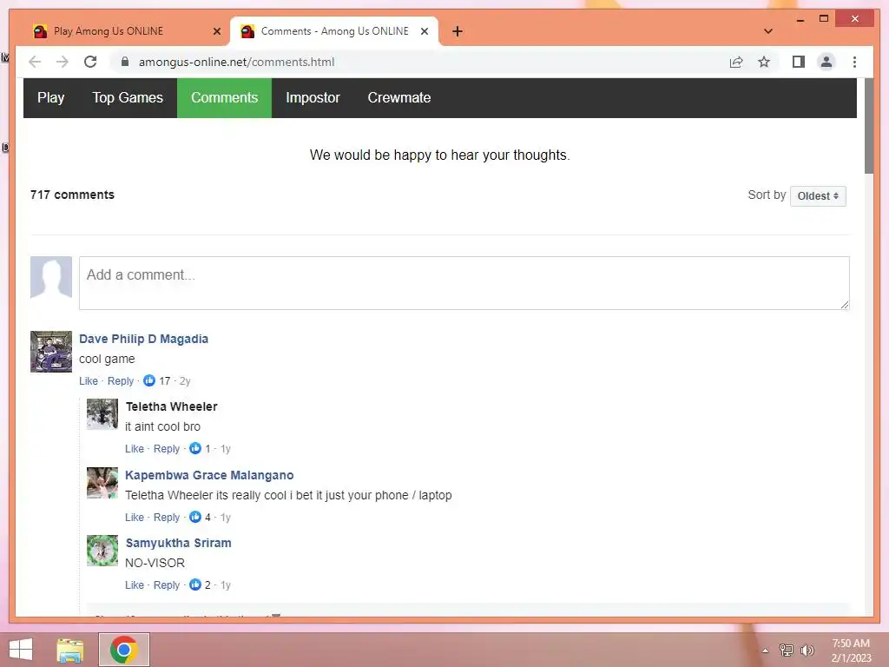This screenshot has width=889, height=667.
Task: Select the Comments menu item
Action: tap(225, 98)
